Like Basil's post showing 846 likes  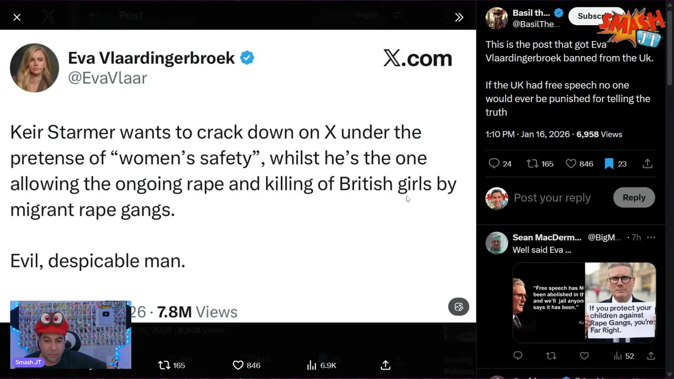571,164
